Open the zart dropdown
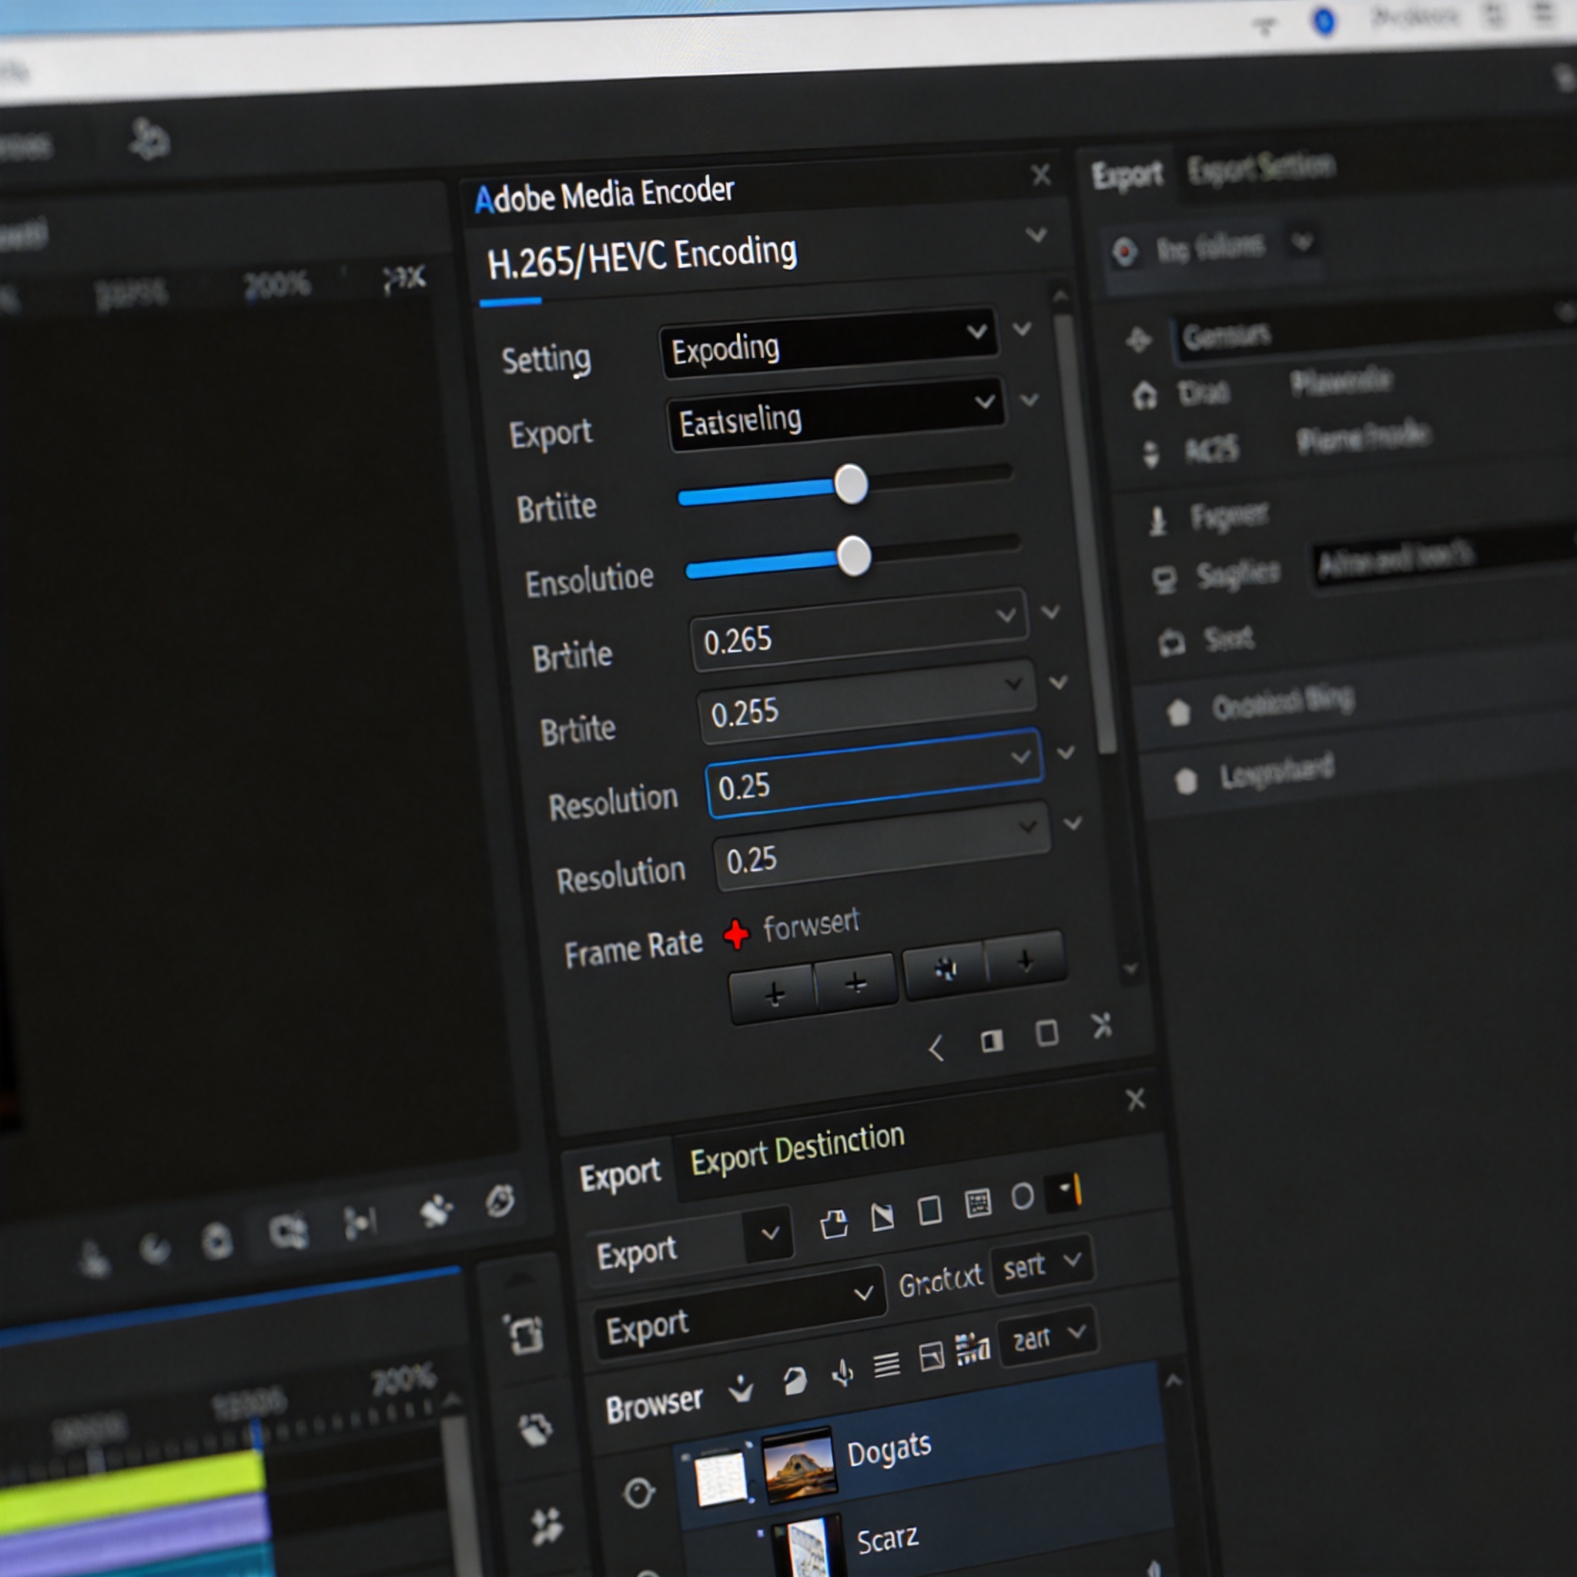Viewport: 1577px width, 1577px height. pos(1048,1336)
